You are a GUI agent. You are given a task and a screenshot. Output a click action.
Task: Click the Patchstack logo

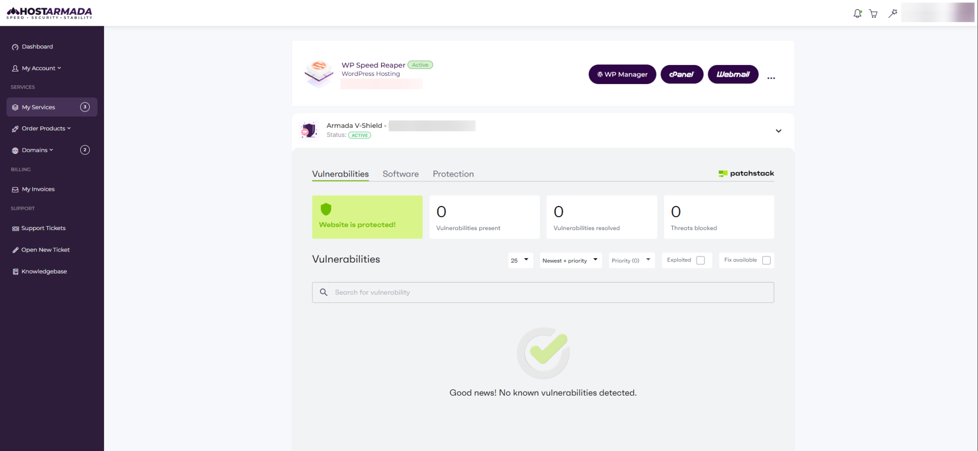746,174
